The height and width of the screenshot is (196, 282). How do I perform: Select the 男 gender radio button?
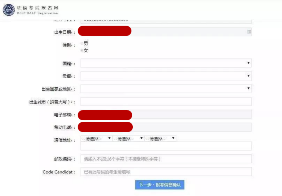[x=82, y=43]
